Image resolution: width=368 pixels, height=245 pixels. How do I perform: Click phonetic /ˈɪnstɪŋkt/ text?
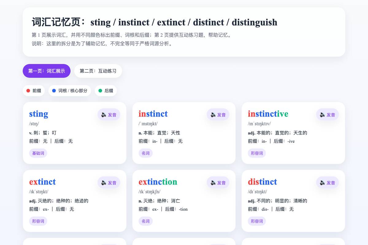pos(148,124)
